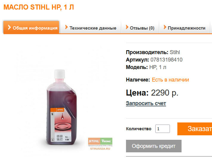Click the МАСЛО STIHL HP, 1 Л title
212x158 pixels.
pos(39,7)
